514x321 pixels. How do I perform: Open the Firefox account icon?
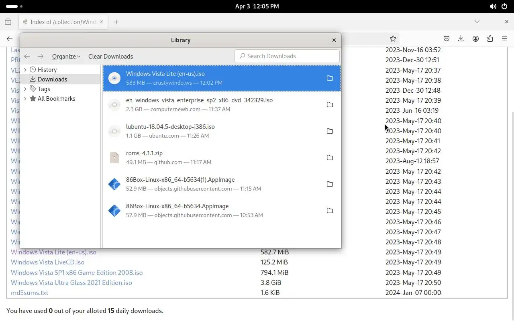tap(475, 39)
